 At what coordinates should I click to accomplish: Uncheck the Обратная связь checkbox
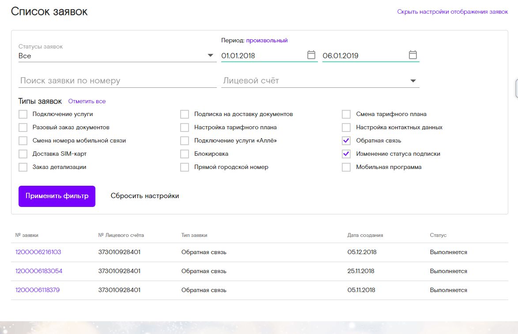click(346, 141)
